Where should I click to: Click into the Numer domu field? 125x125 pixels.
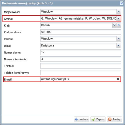point(80,52)
